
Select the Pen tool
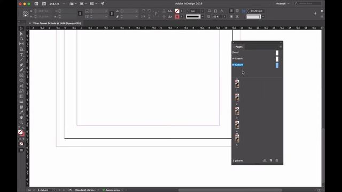coord(21,65)
